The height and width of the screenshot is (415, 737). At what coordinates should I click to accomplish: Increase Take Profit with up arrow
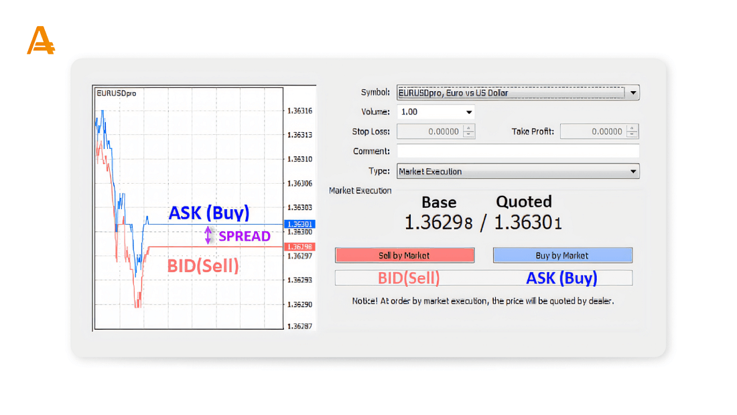632,128
